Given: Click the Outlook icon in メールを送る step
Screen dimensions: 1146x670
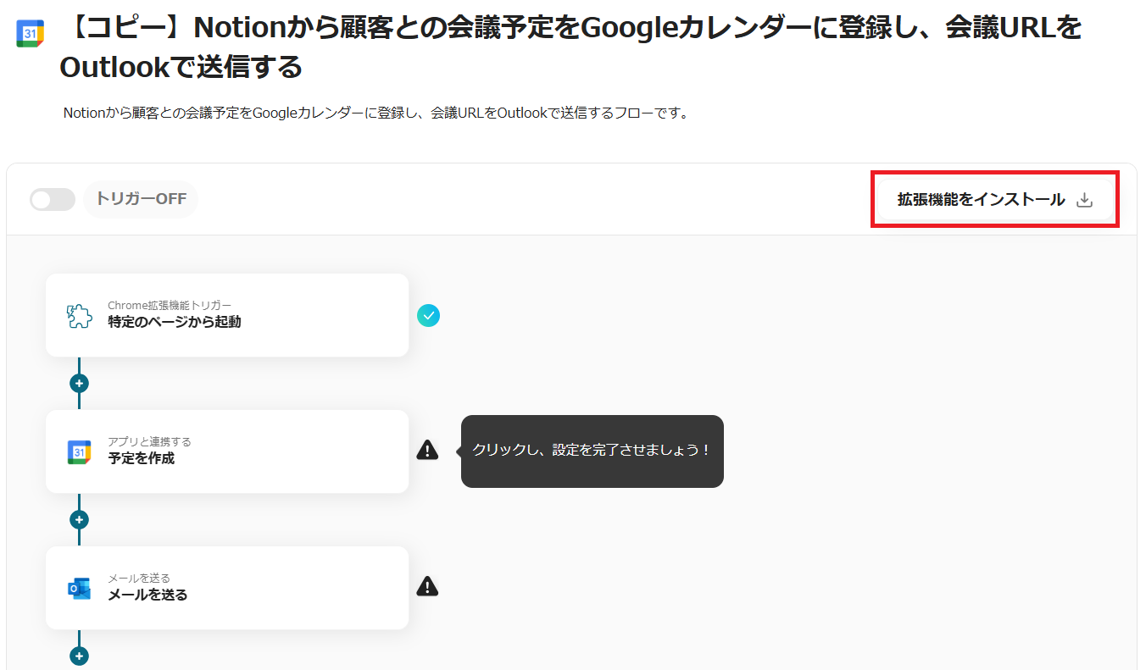Looking at the screenshot, I should tap(80, 589).
